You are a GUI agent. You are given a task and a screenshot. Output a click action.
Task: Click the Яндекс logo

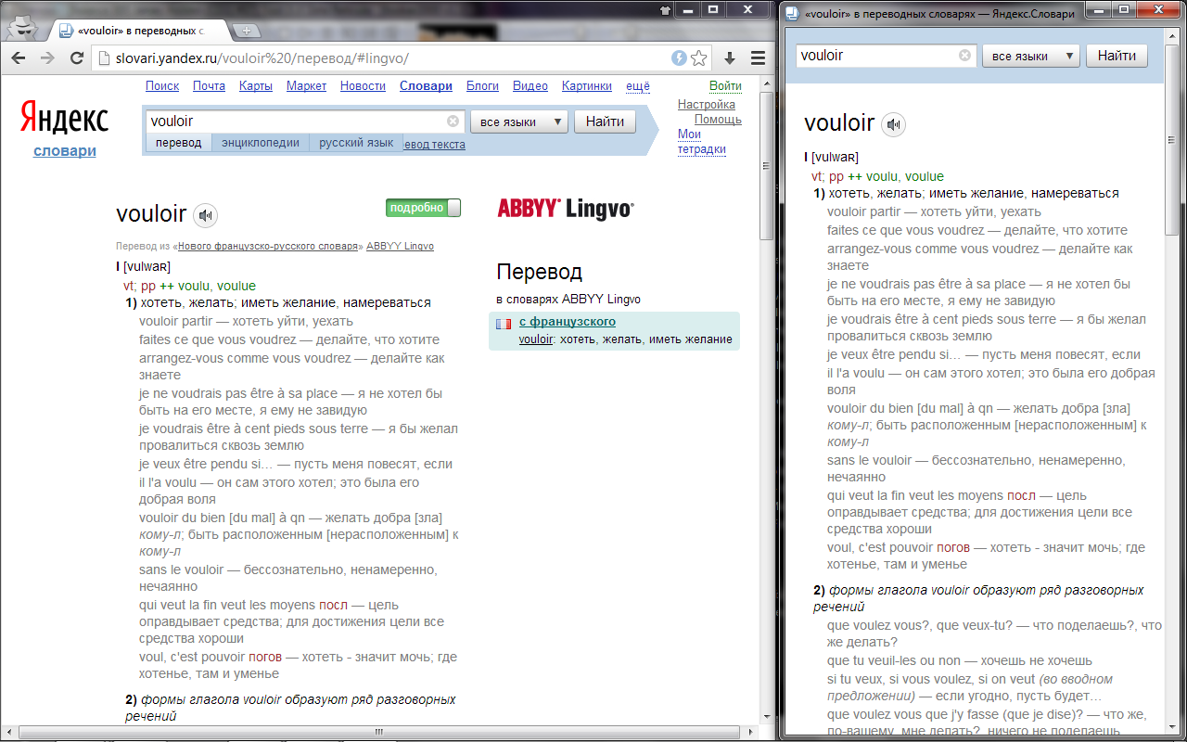(x=65, y=120)
